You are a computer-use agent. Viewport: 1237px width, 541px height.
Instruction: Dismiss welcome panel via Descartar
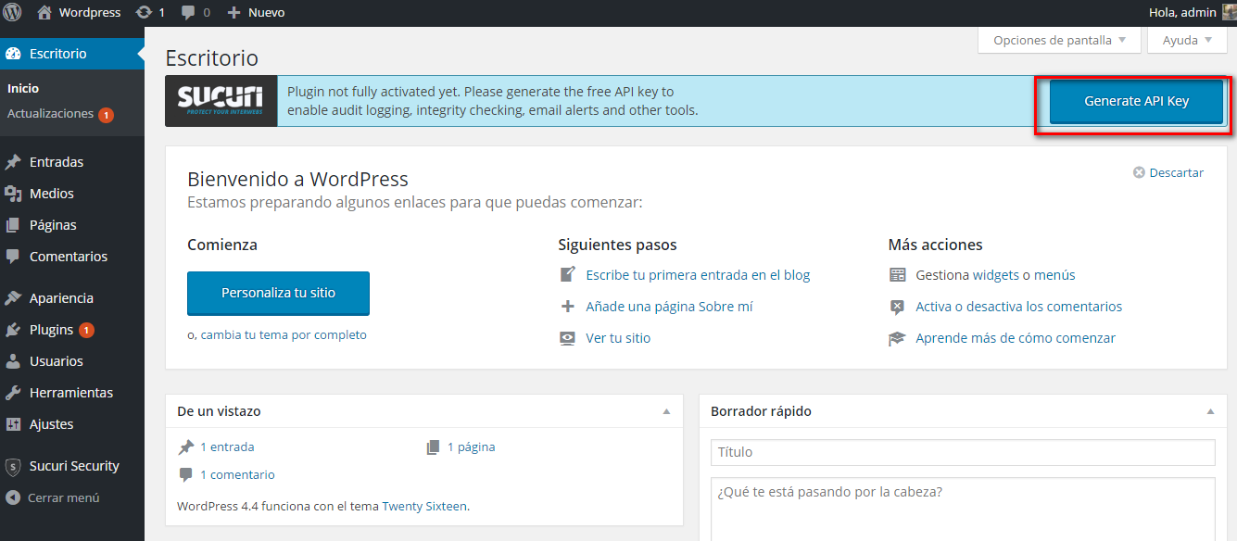tap(1168, 172)
